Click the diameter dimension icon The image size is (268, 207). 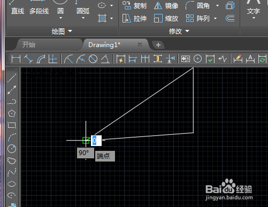click(93, 59)
